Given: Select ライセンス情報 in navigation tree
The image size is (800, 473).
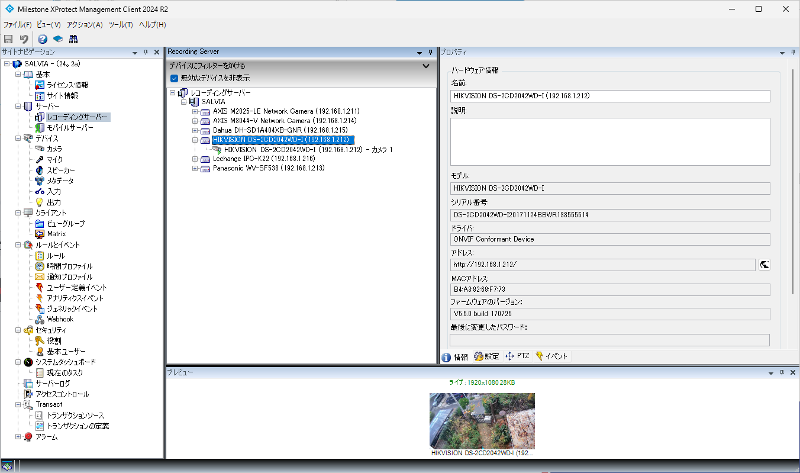Looking at the screenshot, I should pos(68,85).
